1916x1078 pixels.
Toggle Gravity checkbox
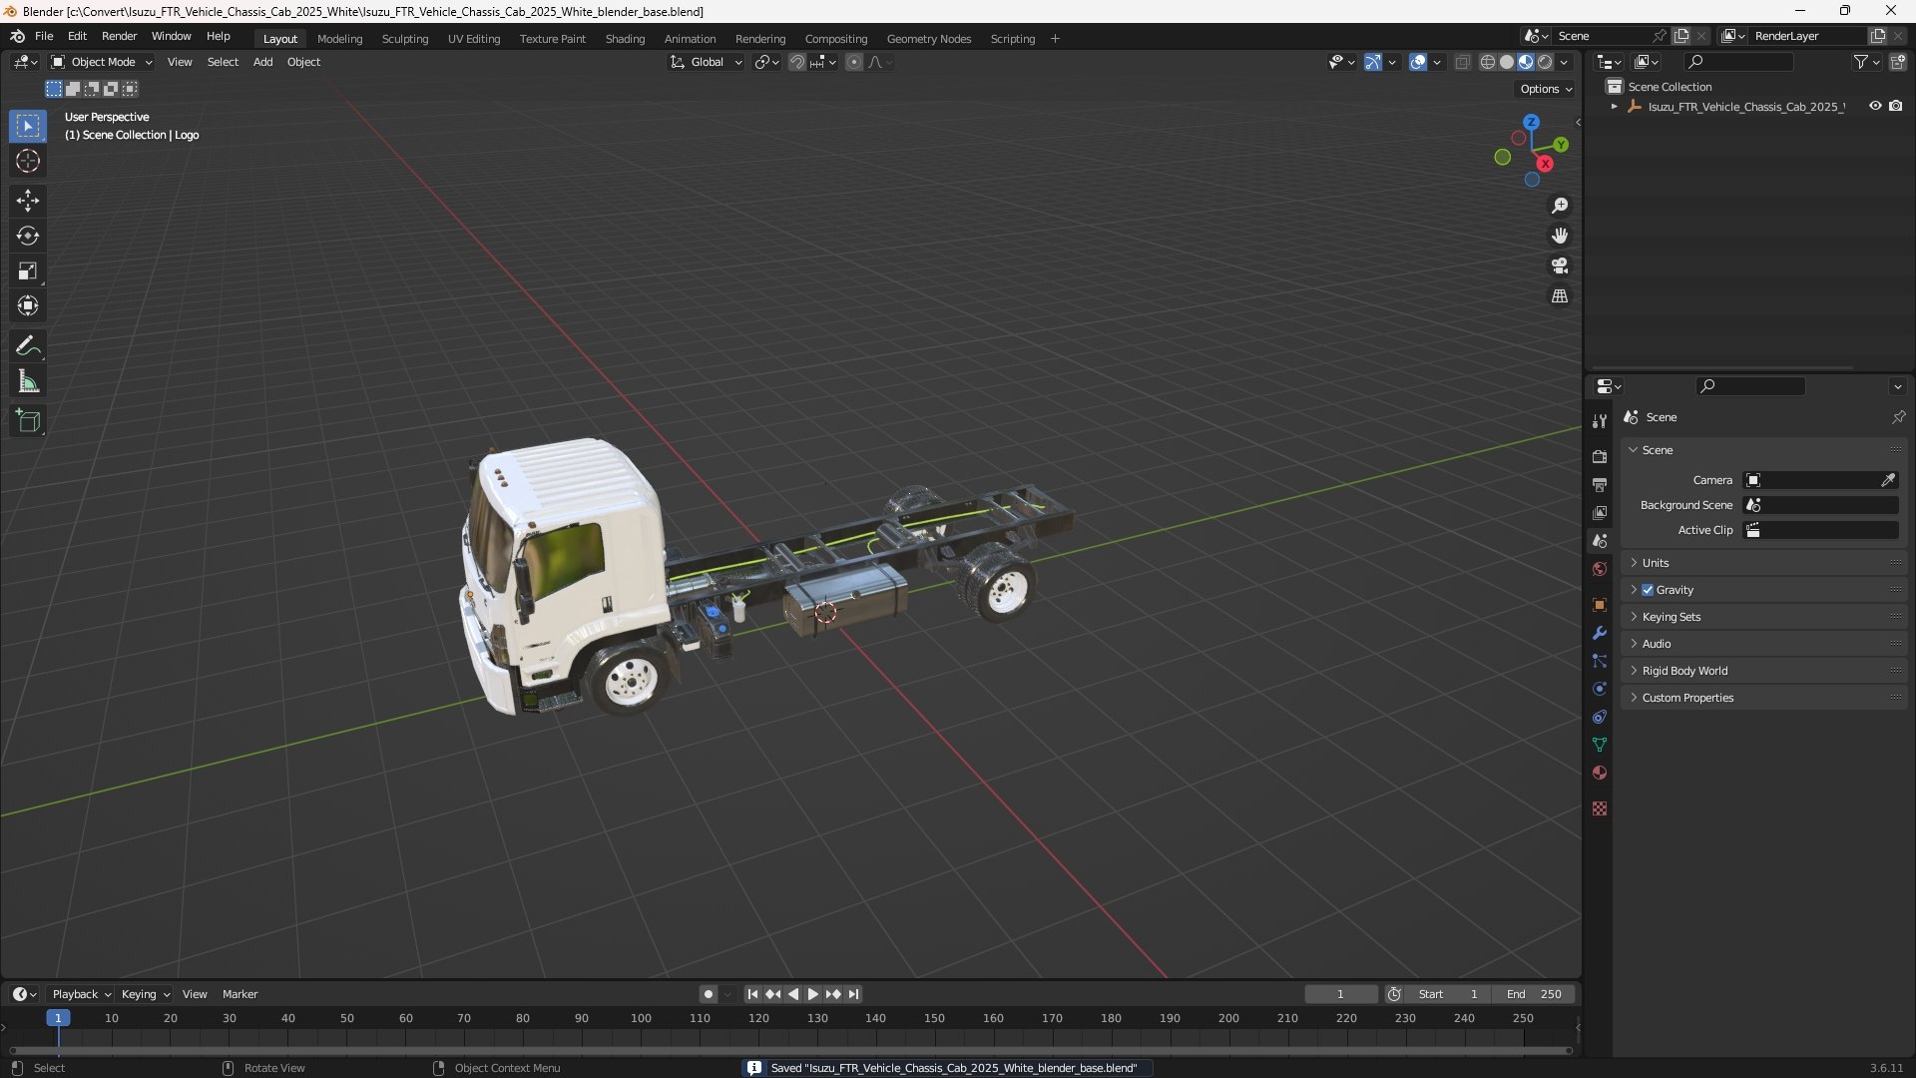[1648, 590]
